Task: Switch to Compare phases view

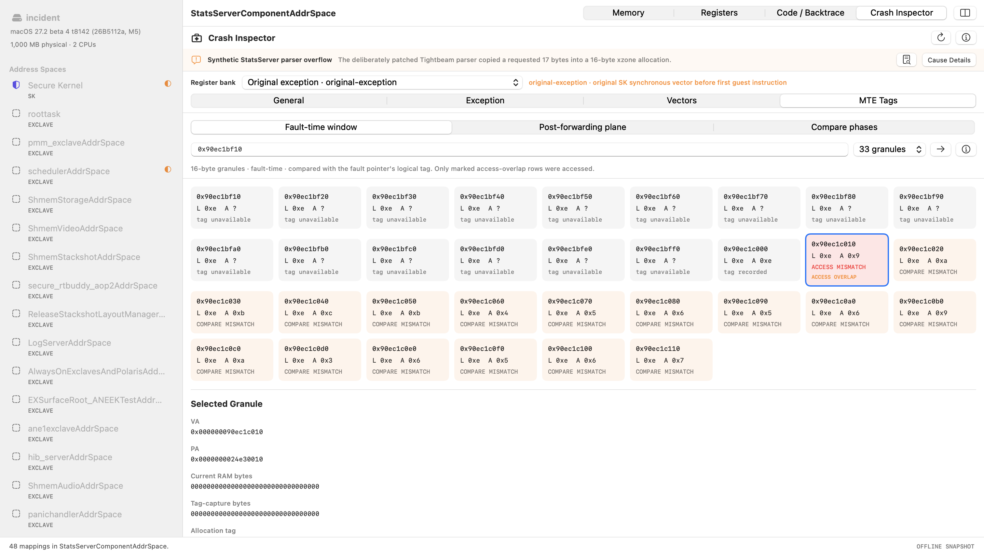Action: 844,127
